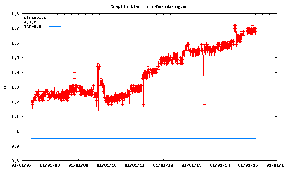Select the 4.1.2 legend label

tap(29, 22)
